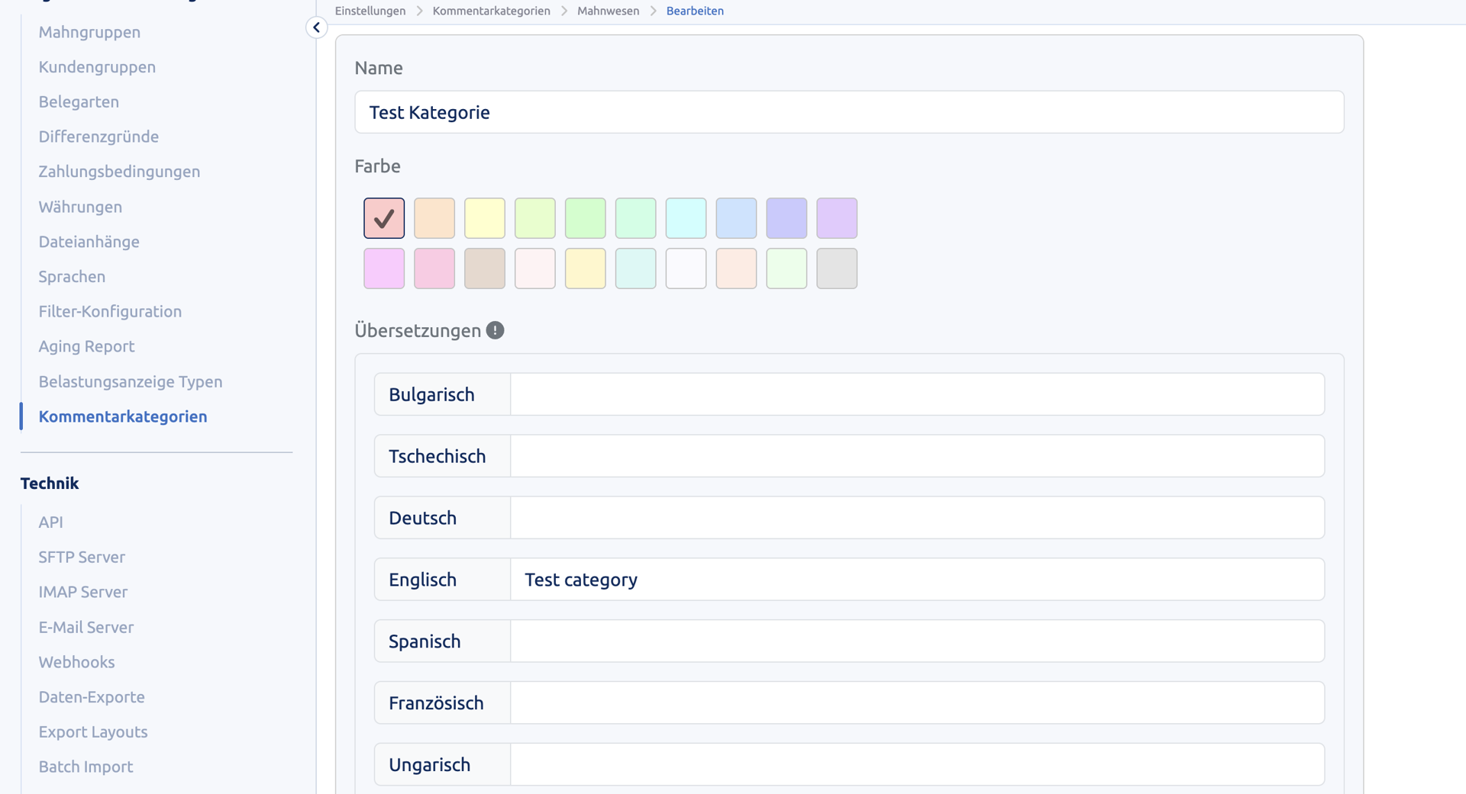
Task: Select Kommentarkategorien in the sidebar
Action: point(123,416)
